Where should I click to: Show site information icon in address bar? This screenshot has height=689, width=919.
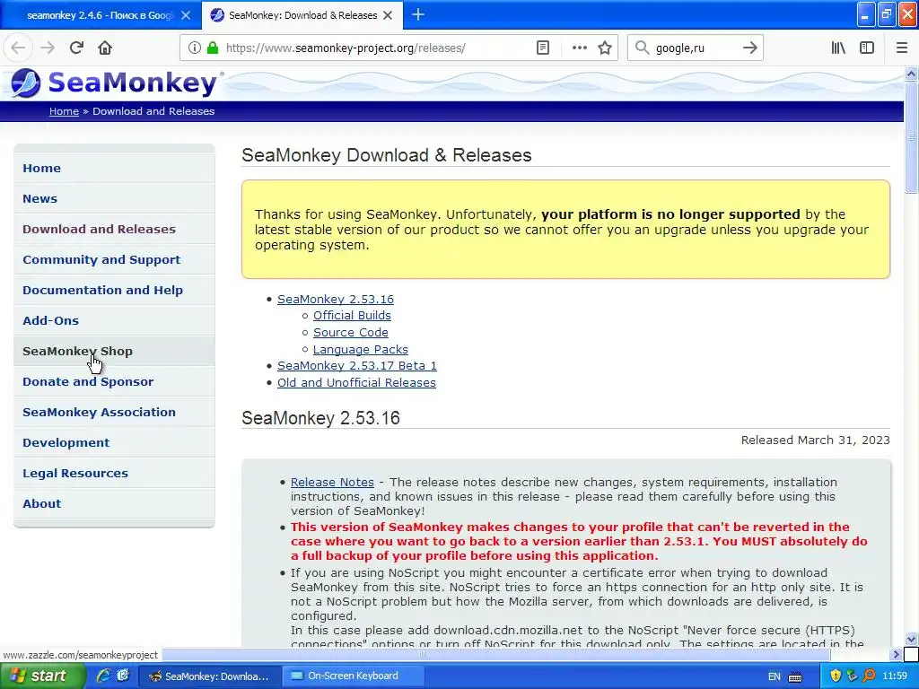point(195,48)
